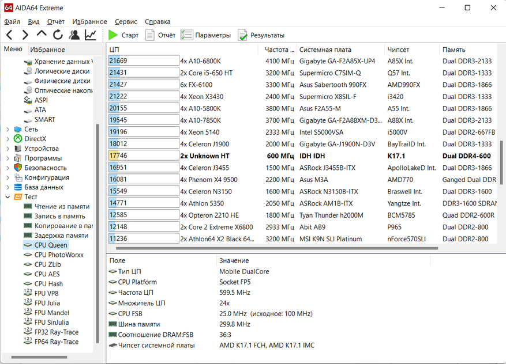506x364 pixels.
Task: Sort by the ЦП column header
Action: pyautogui.click(x=182, y=50)
